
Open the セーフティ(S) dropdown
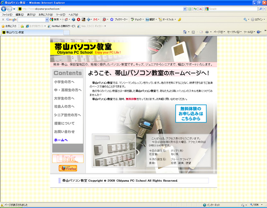tap(234, 32)
